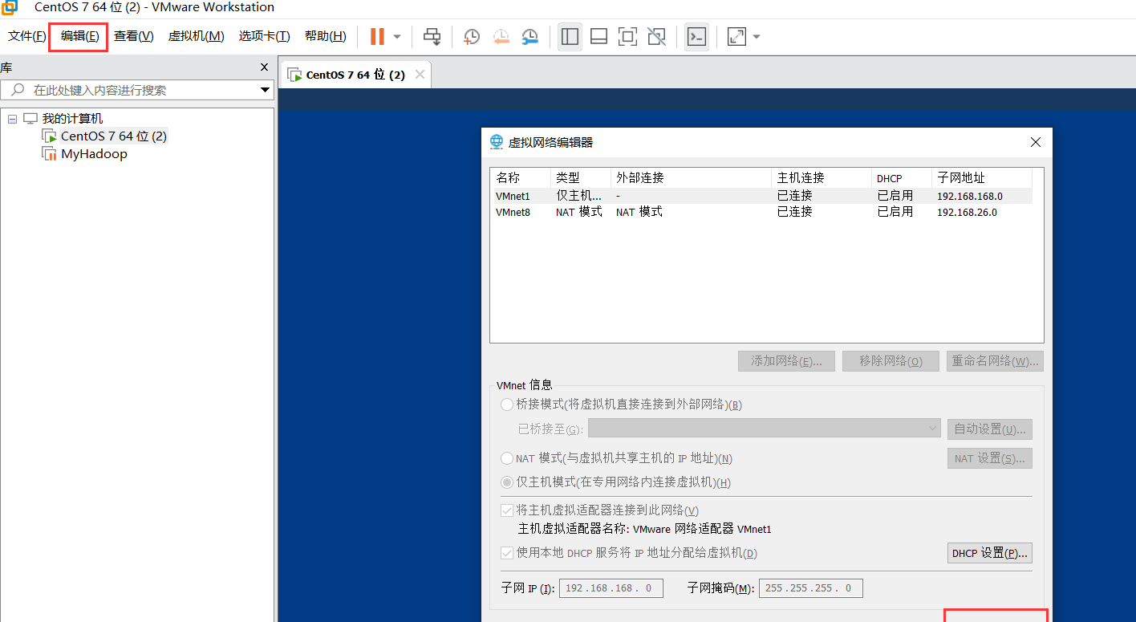Click the 重命名网络(W)... button
The height and width of the screenshot is (622, 1136).
(995, 361)
